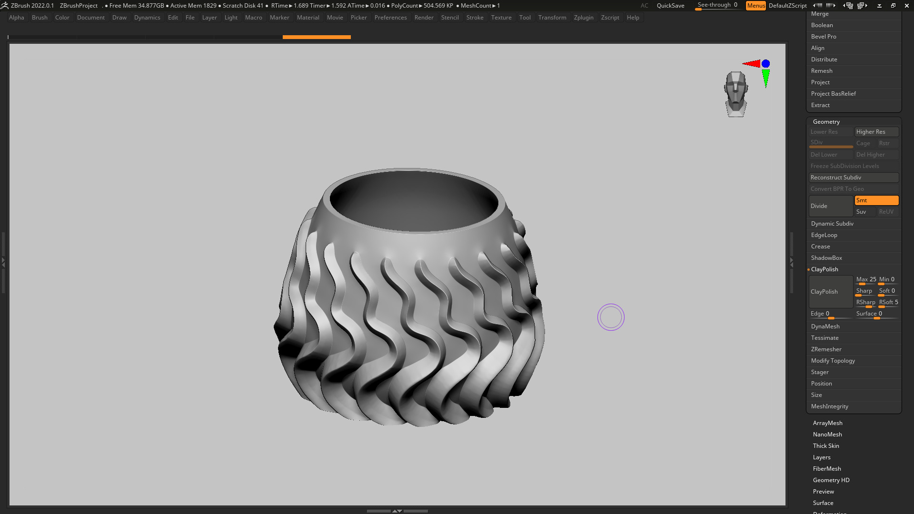Click the blue Z-axis dot of the CamView gizmo
The width and height of the screenshot is (914, 514).
click(x=765, y=63)
